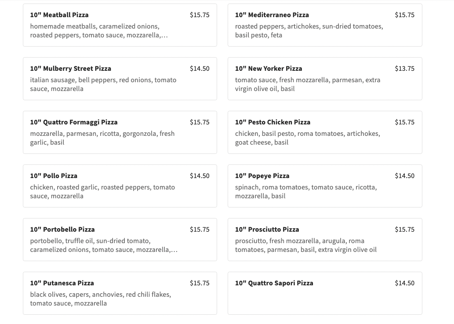
Task: Click the 10" New Yorker Pizza title
Action: 269,69
